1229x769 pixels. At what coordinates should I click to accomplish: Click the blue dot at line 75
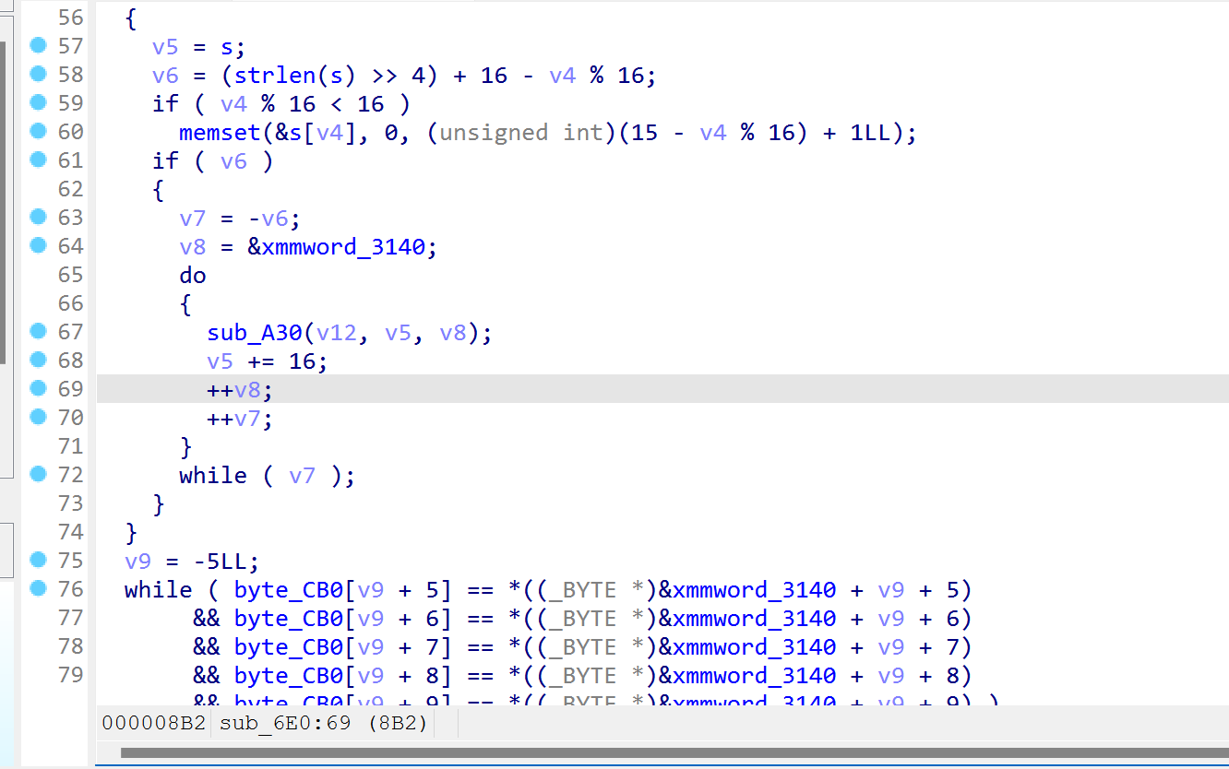(x=38, y=560)
